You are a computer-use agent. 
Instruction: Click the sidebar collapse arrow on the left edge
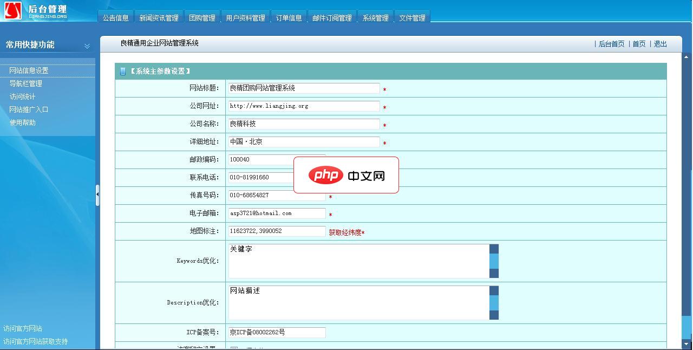(x=98, y=195)
